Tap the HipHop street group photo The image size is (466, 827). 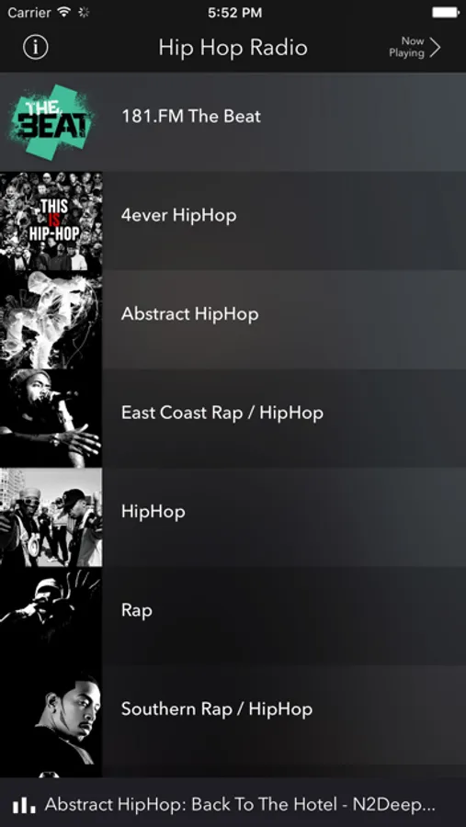click(51, 516)
